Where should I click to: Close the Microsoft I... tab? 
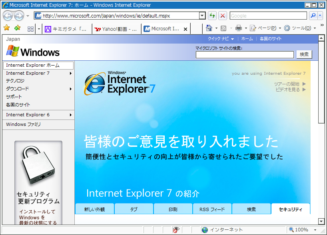point(185,29)
